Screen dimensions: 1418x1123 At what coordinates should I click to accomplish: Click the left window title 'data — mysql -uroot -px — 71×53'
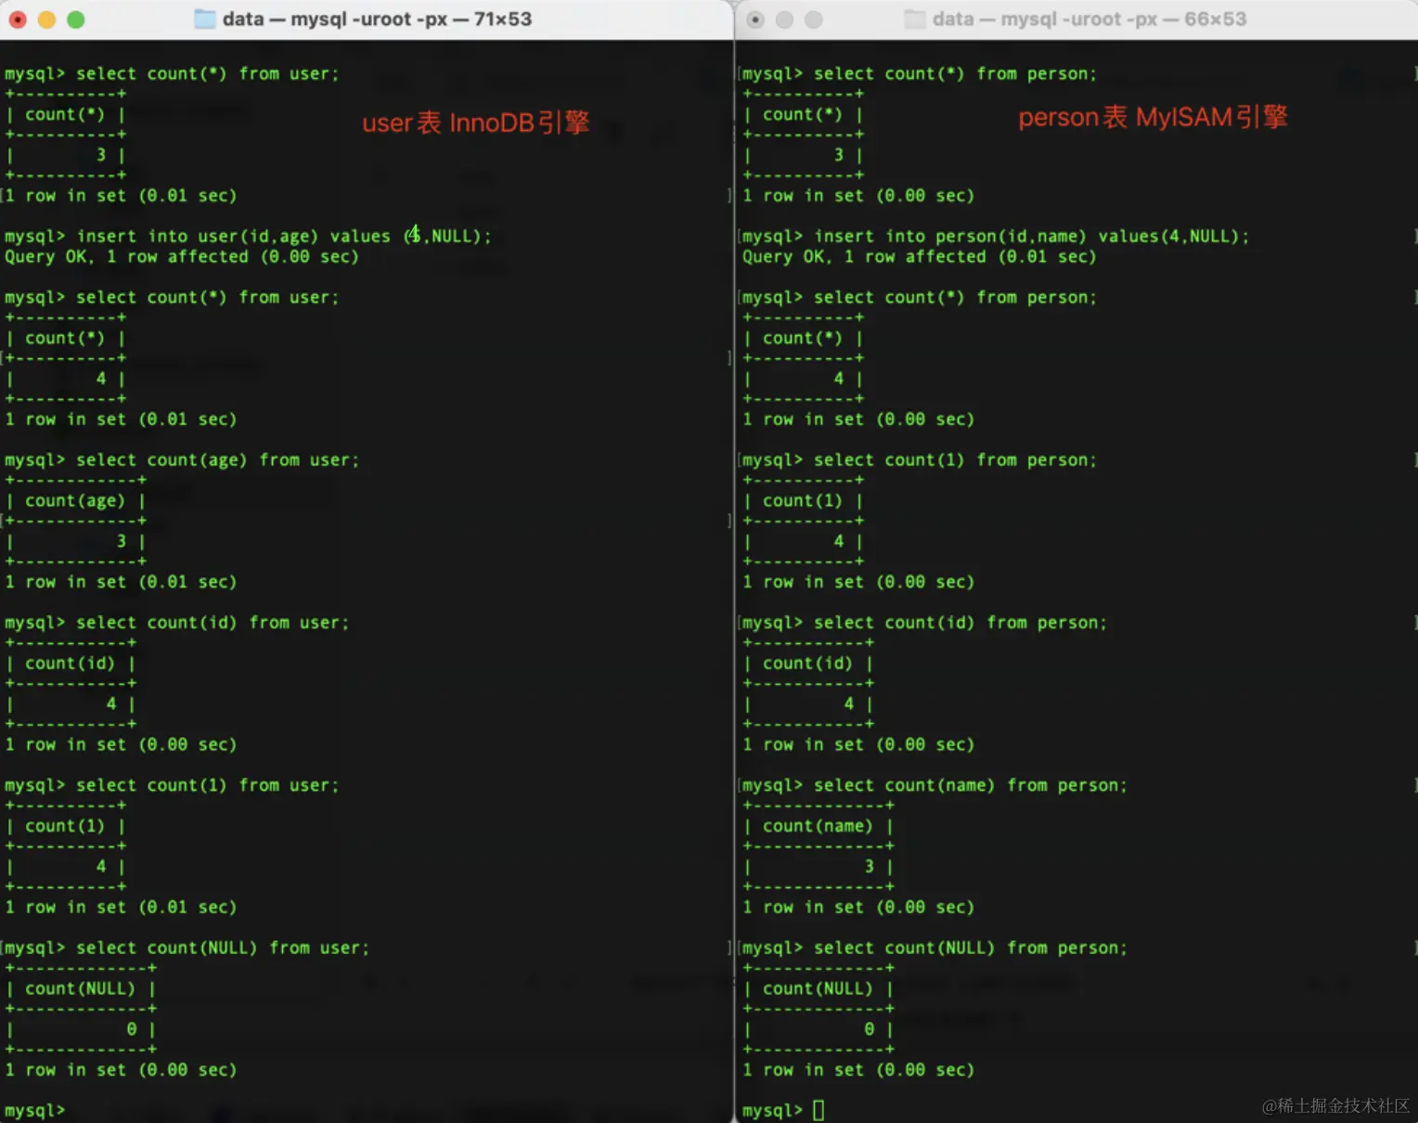377,19
